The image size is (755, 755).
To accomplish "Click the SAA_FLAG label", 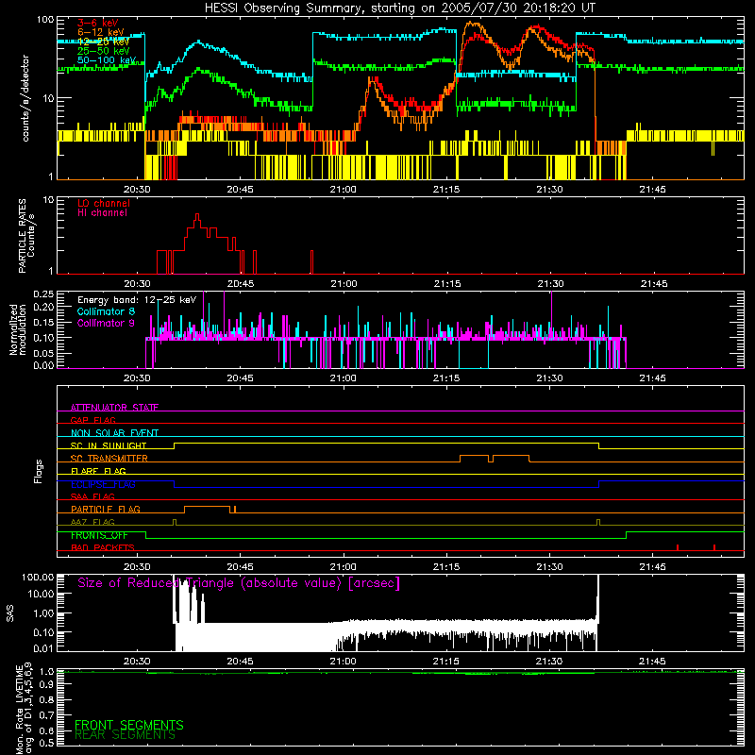I will (x=92, y=496).
